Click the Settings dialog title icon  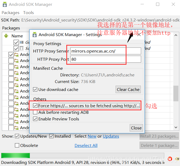pyautogui.click(x=35, y=34)
